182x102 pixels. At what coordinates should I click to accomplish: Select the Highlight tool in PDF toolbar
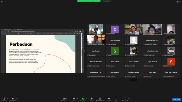pos(59,34)
